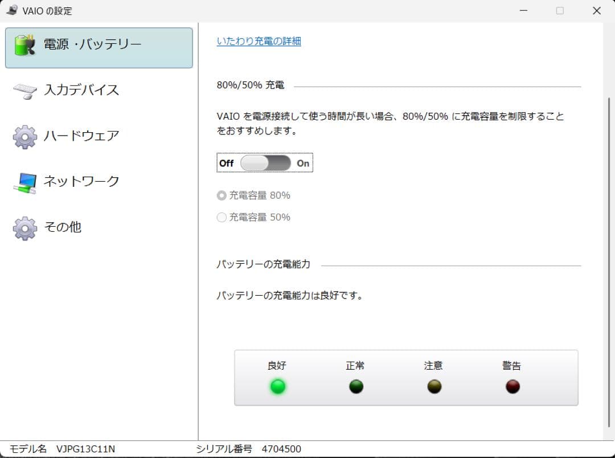Viewport: 615px width, 458px height.
Task: Minimize the VAIO の設定 window
Action: 522,10
